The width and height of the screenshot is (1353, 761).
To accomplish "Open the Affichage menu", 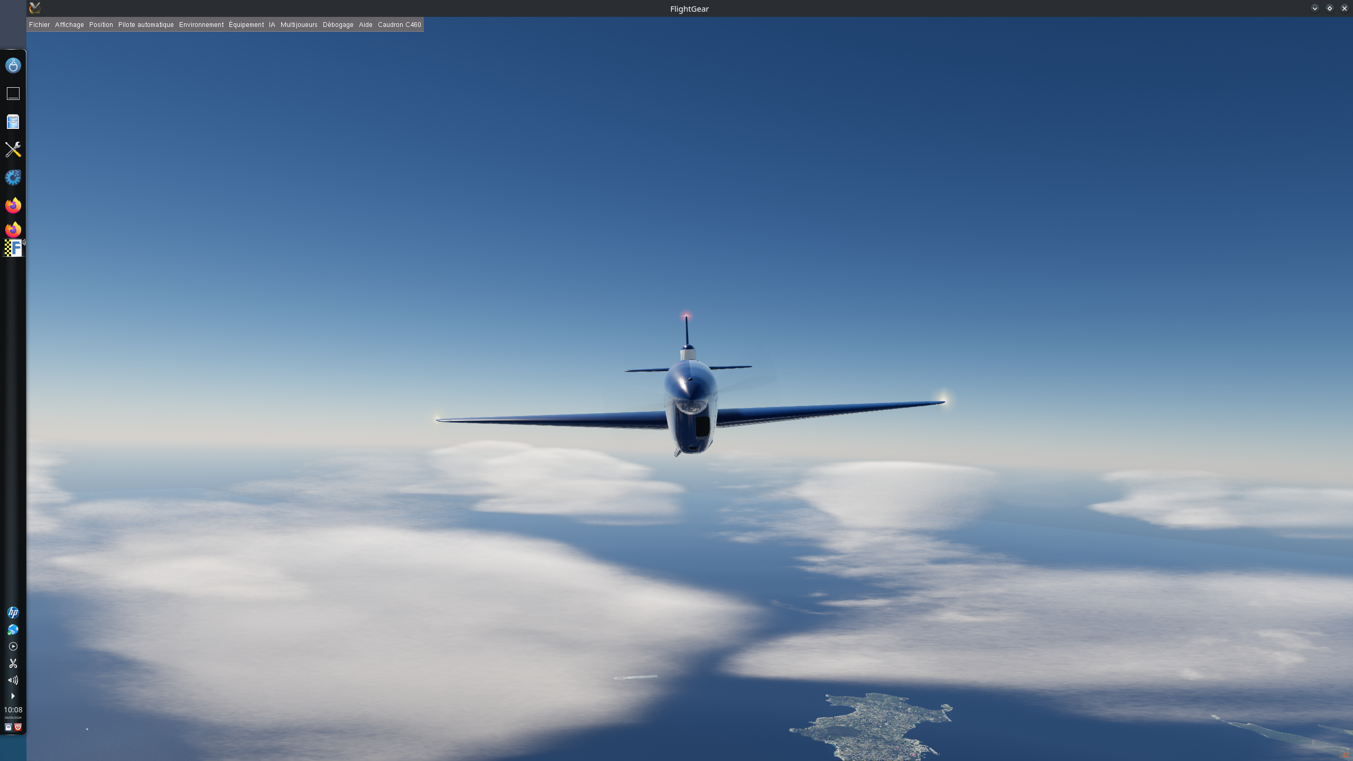I will tap(69, 25).
